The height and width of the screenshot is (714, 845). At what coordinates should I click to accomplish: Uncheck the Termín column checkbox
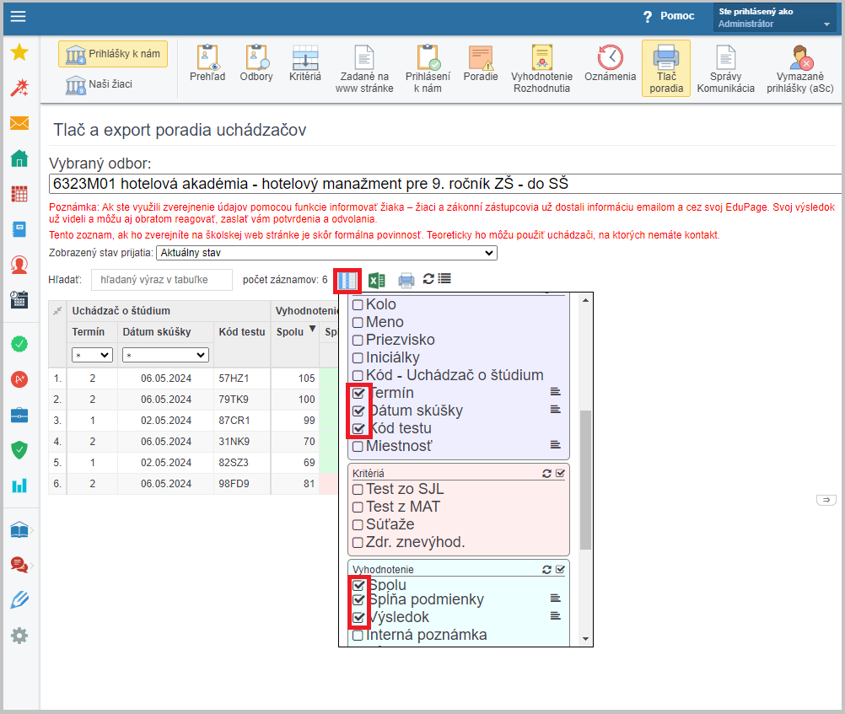(x=358, y=393)
